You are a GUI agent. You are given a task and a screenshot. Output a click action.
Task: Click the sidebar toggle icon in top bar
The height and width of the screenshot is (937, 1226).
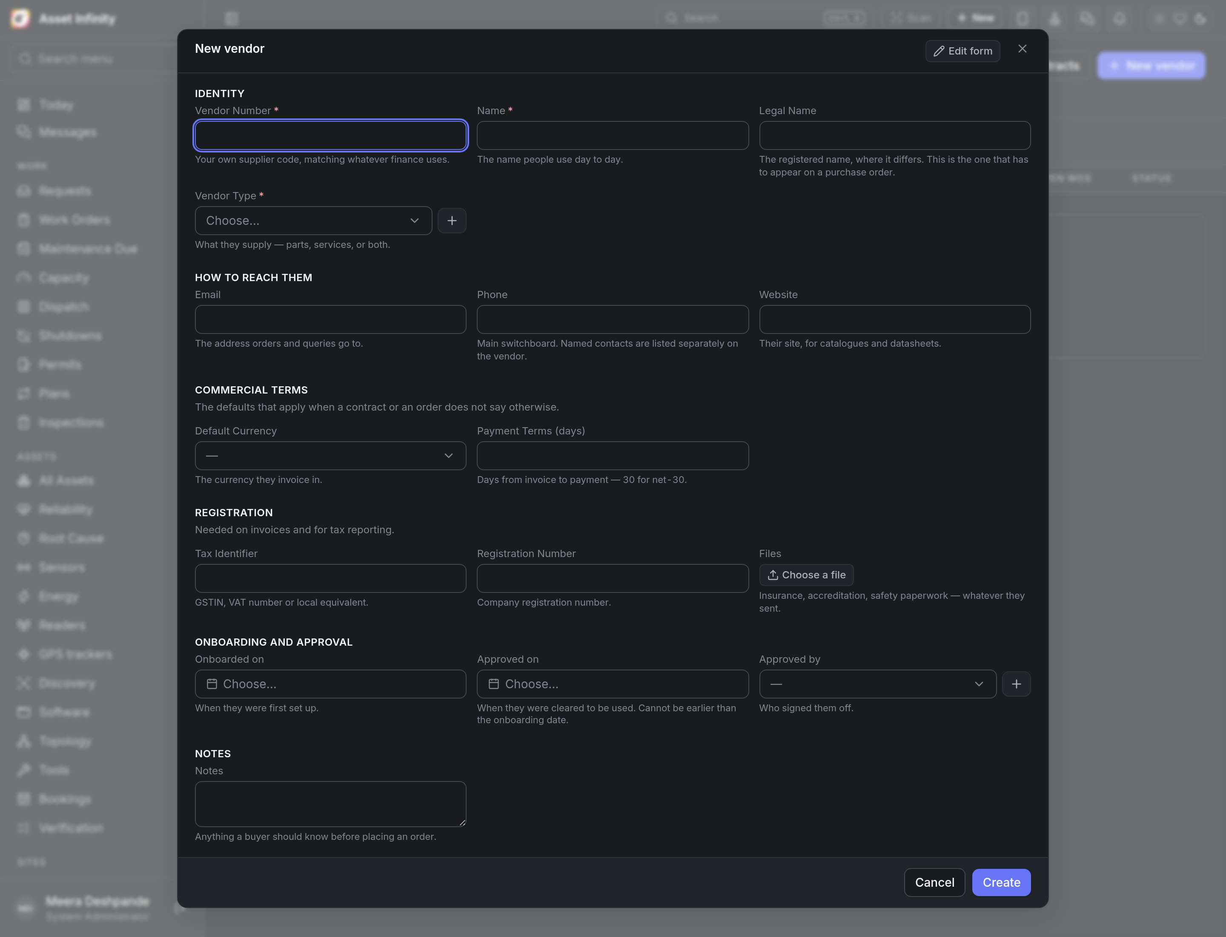(x=232, y=18)
